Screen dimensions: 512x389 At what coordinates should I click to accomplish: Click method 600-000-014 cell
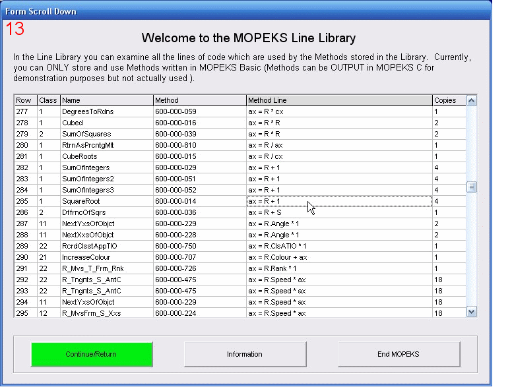click(200, 201)
